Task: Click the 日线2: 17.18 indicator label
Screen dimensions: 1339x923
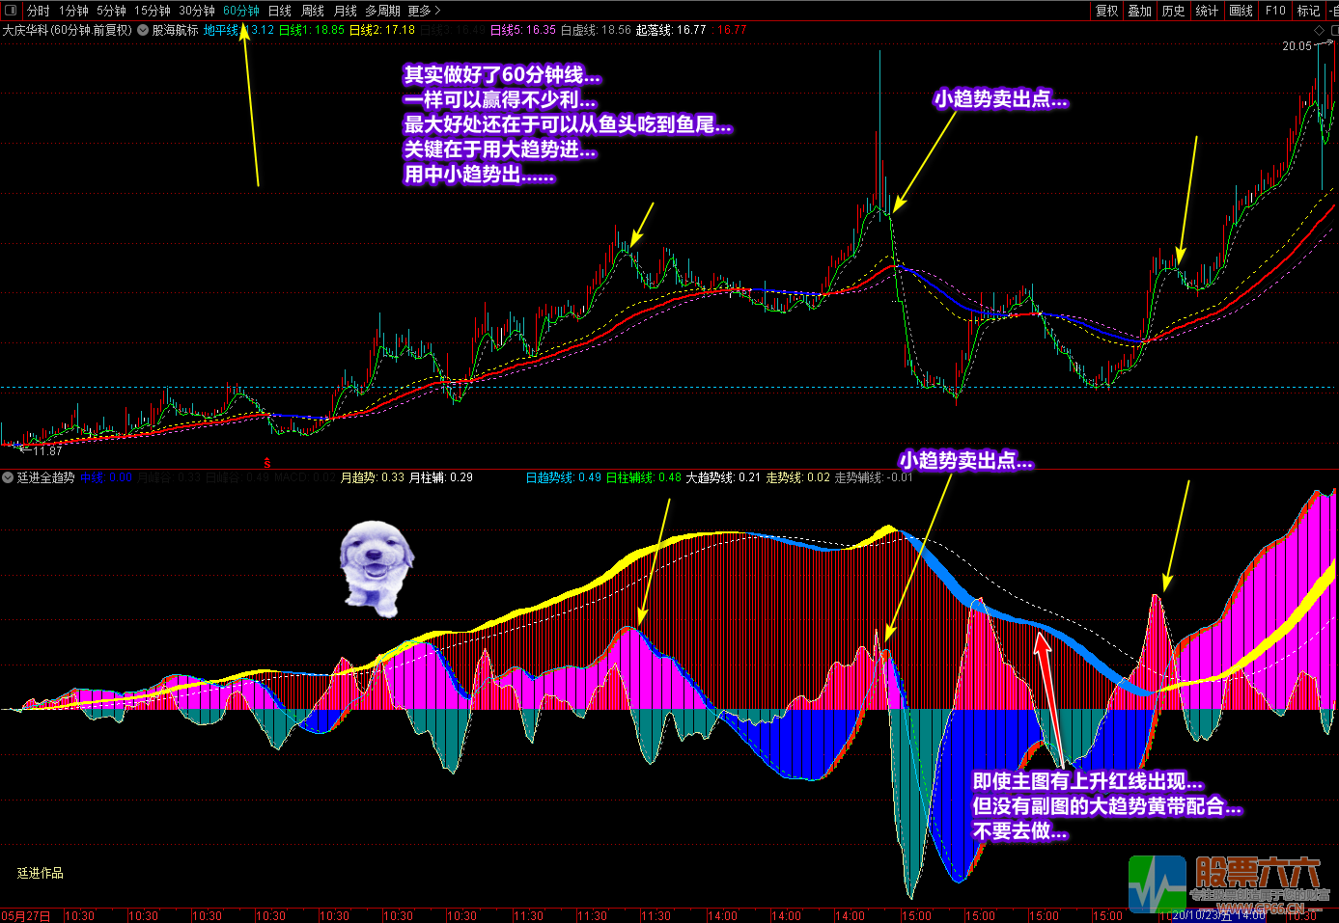Action: click(x=381, y=30)
